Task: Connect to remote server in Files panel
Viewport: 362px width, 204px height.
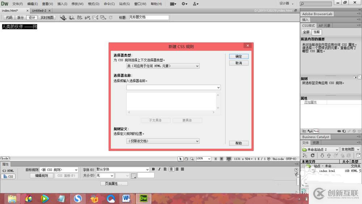Action: [305, 155]
